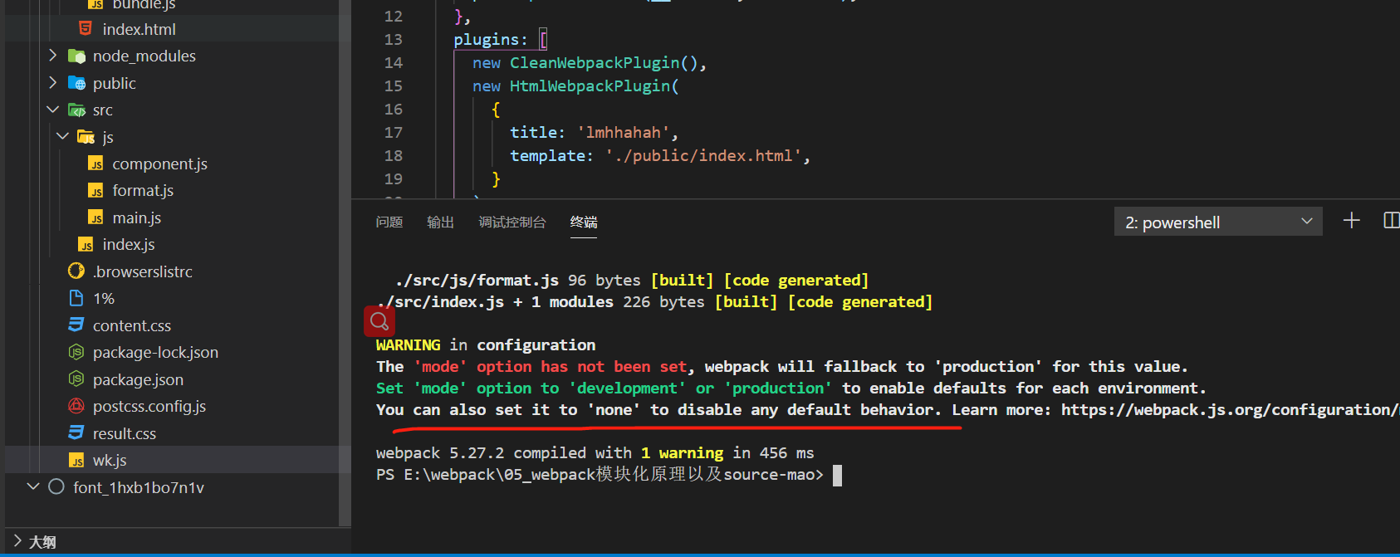
Task: Expand the public folder chevron
Action: (x=53, y=83)
